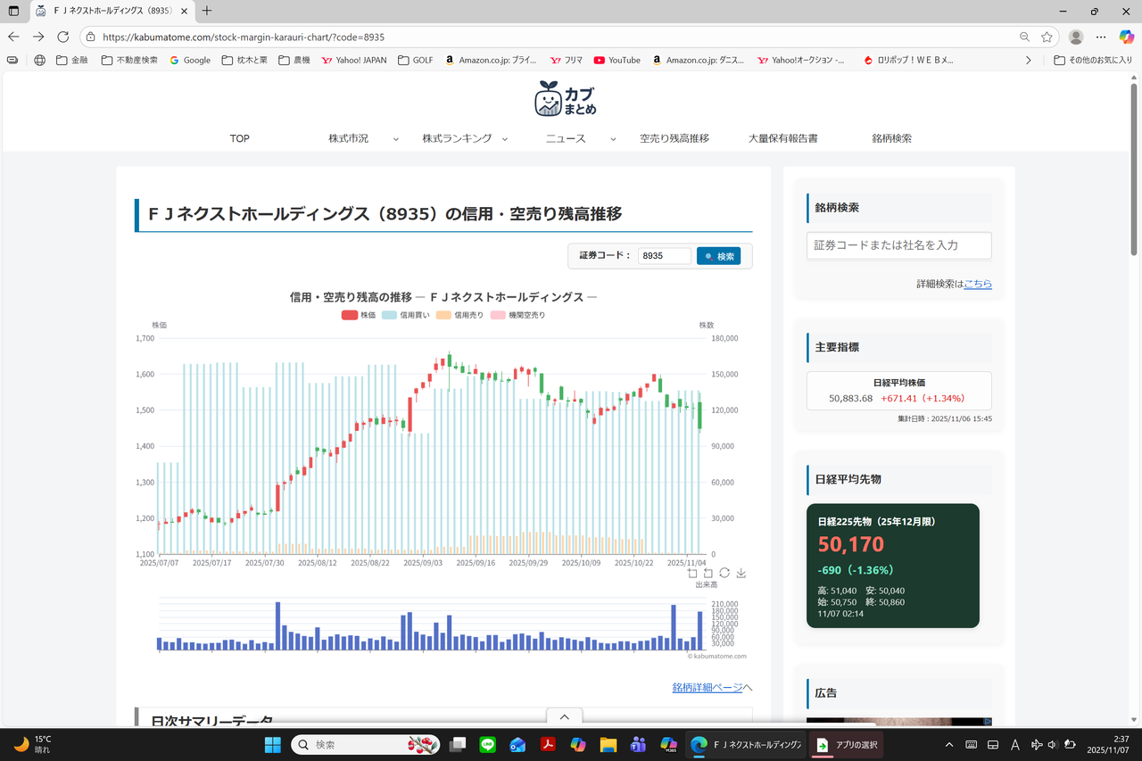The height and width of the screenshot is (761, 1142).
Task: Click the 銘柄検索 input field
Action: pos(898,245)
